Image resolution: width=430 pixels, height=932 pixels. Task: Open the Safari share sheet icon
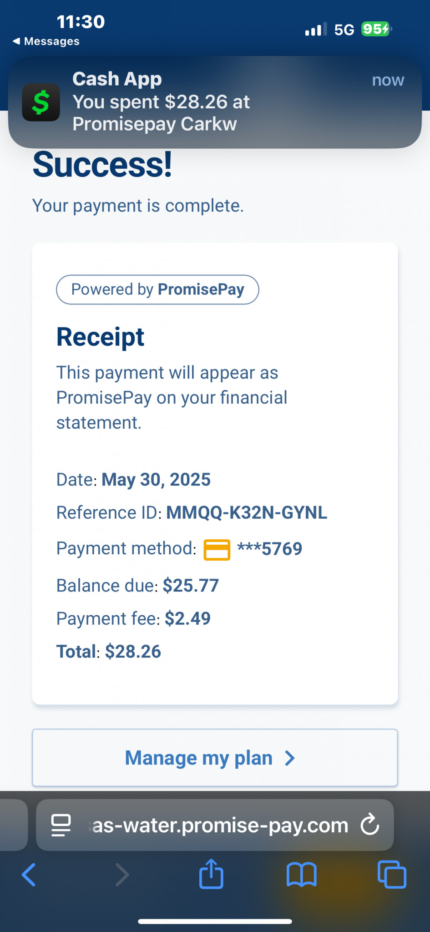coord(211,873)
